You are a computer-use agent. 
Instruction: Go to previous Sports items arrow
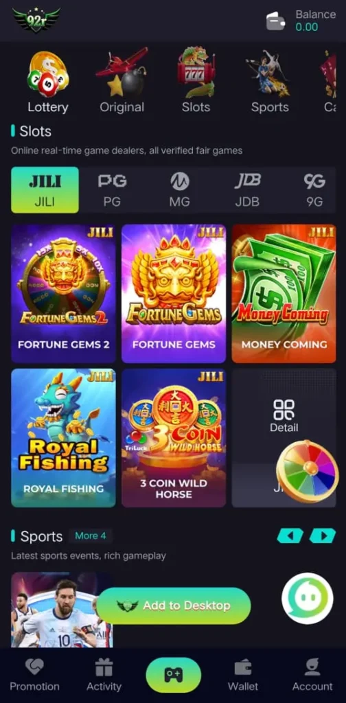290,535
